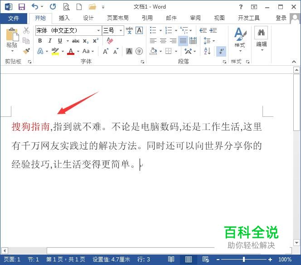
Task: Switch to the 开发工具 tab
Action: point(248,18)
